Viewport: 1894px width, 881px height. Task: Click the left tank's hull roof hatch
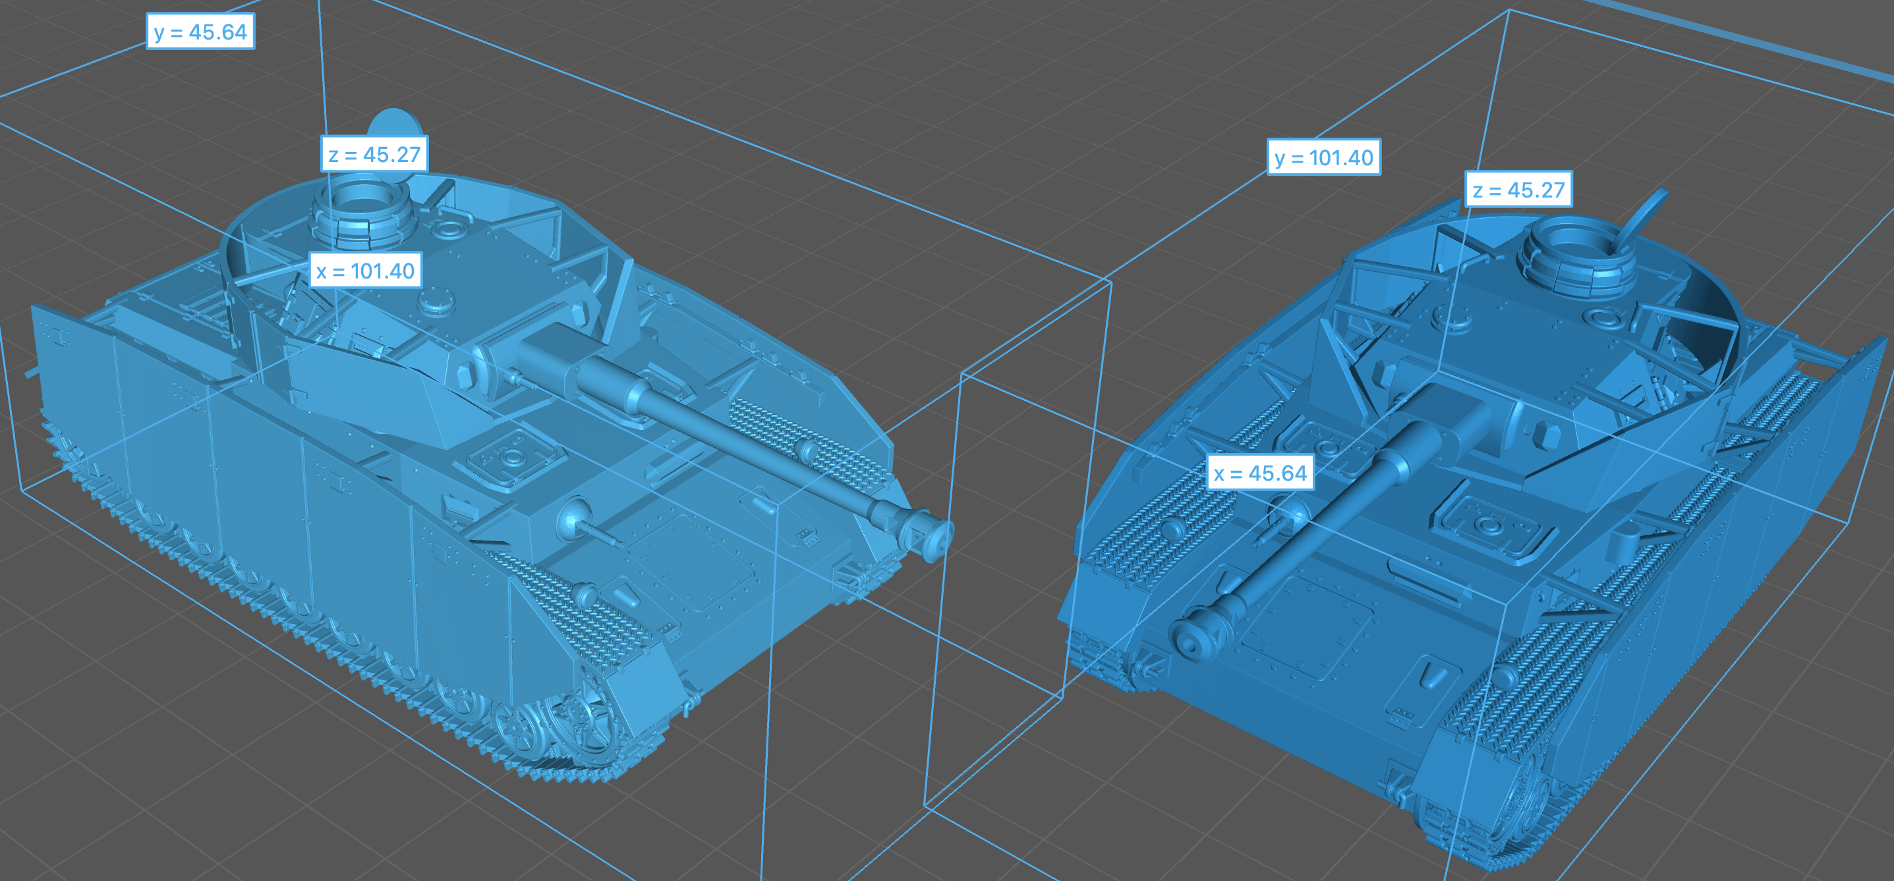click(x=513, y=459)
